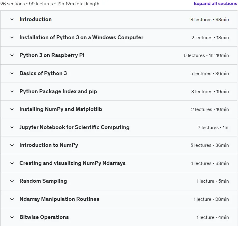Click the '1 lecture • 28min' text
Screen dimensions: 238x226
(211, 199)
